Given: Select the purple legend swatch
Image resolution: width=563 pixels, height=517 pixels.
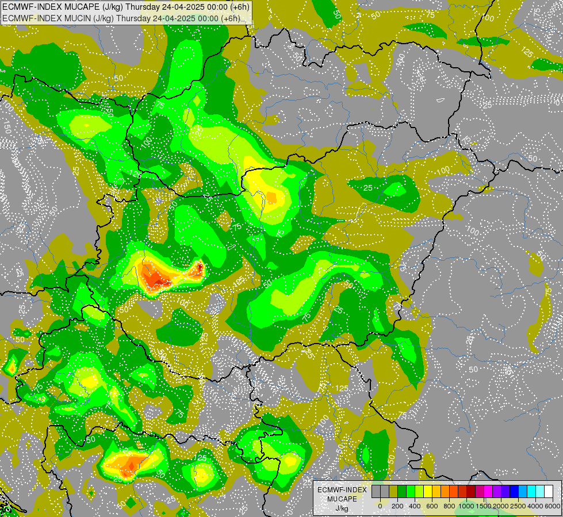Looking at the screenshot, I should click(x=497, y=492).
